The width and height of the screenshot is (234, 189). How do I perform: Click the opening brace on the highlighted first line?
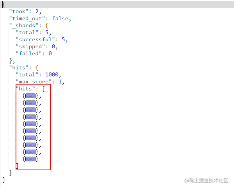click(x=4, y=4)
